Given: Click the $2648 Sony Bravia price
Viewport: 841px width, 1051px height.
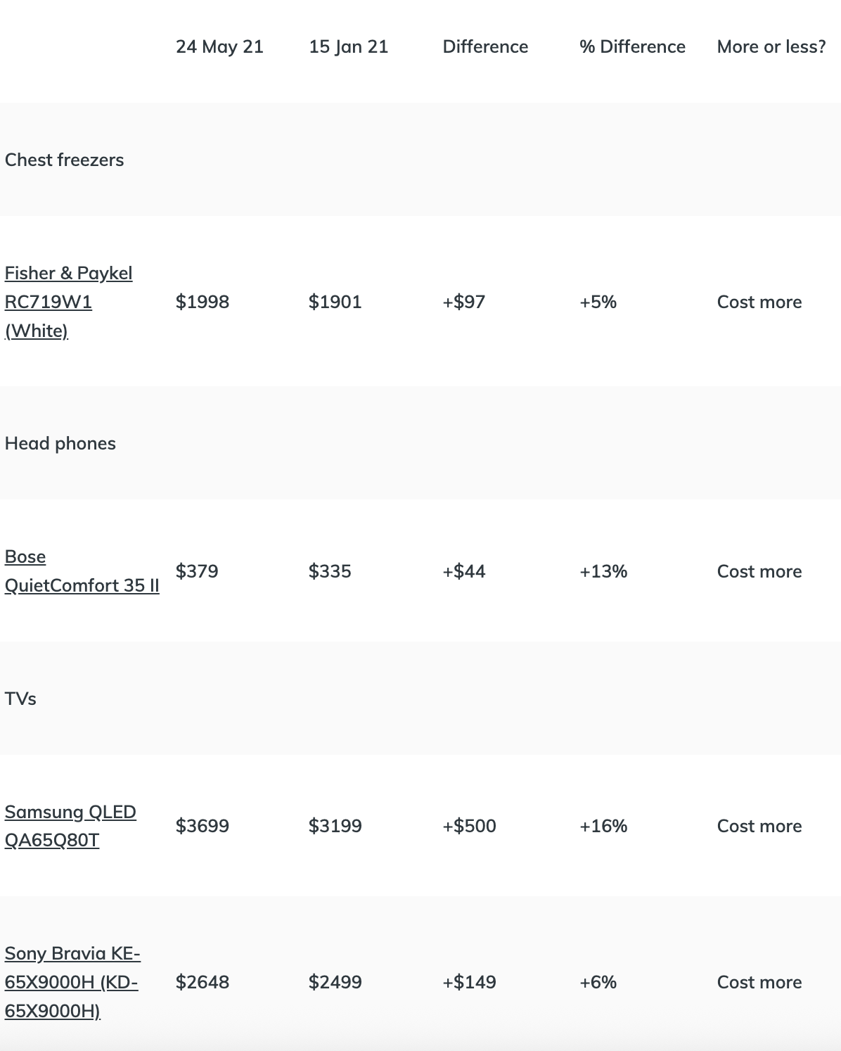Looking at the screenshot, I should coord(203,982).
